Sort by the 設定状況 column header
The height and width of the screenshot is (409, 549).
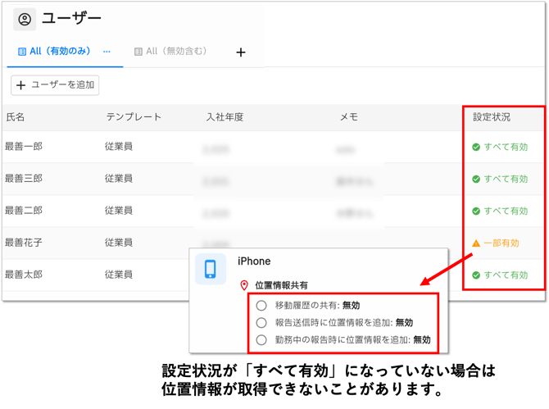[x=492, y=117]
